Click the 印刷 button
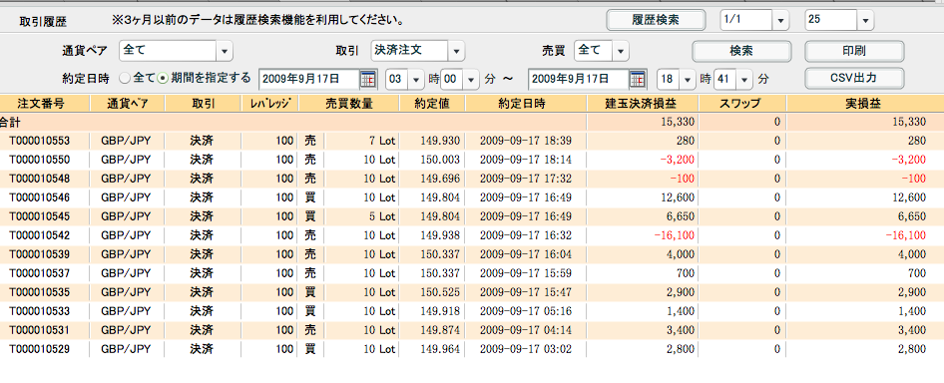This screenshot has width=944, height=383. pos(854,51)
